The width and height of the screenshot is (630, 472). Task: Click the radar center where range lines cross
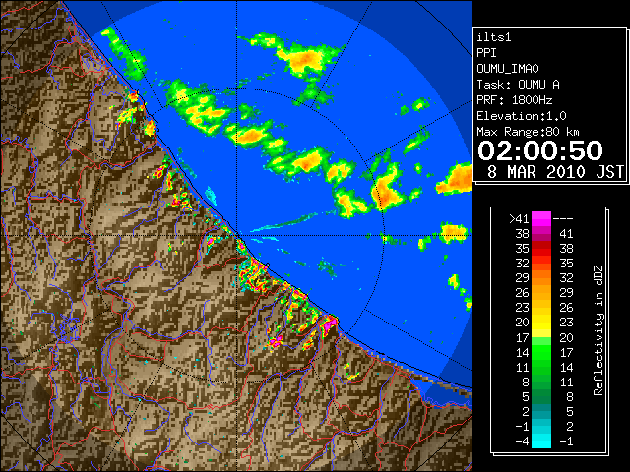coord(237,236)
